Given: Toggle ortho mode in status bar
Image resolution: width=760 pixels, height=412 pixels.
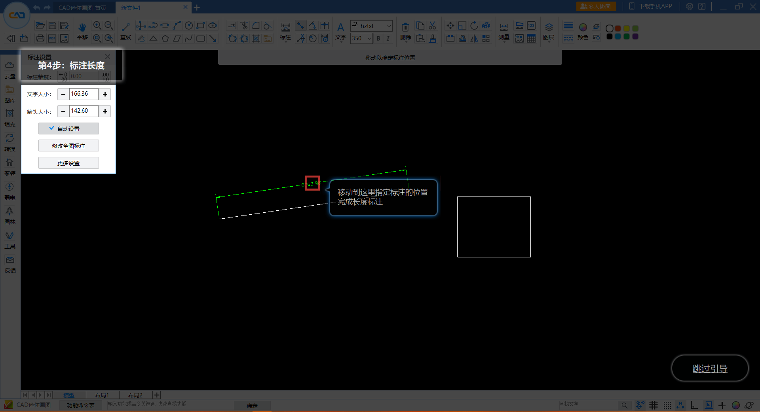Looking at the screenshot, I should 694,405.
